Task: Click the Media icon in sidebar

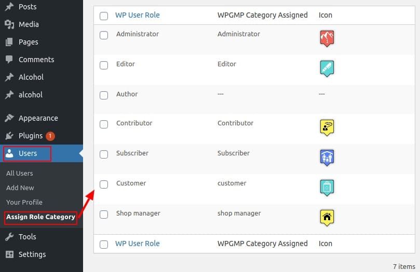Action: tap(9, 24)
